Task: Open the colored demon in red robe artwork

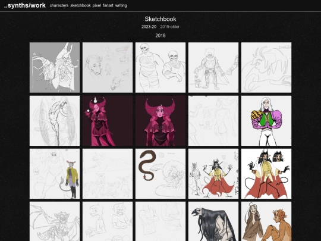Action: pyautogui.click(x=266, y=174)
